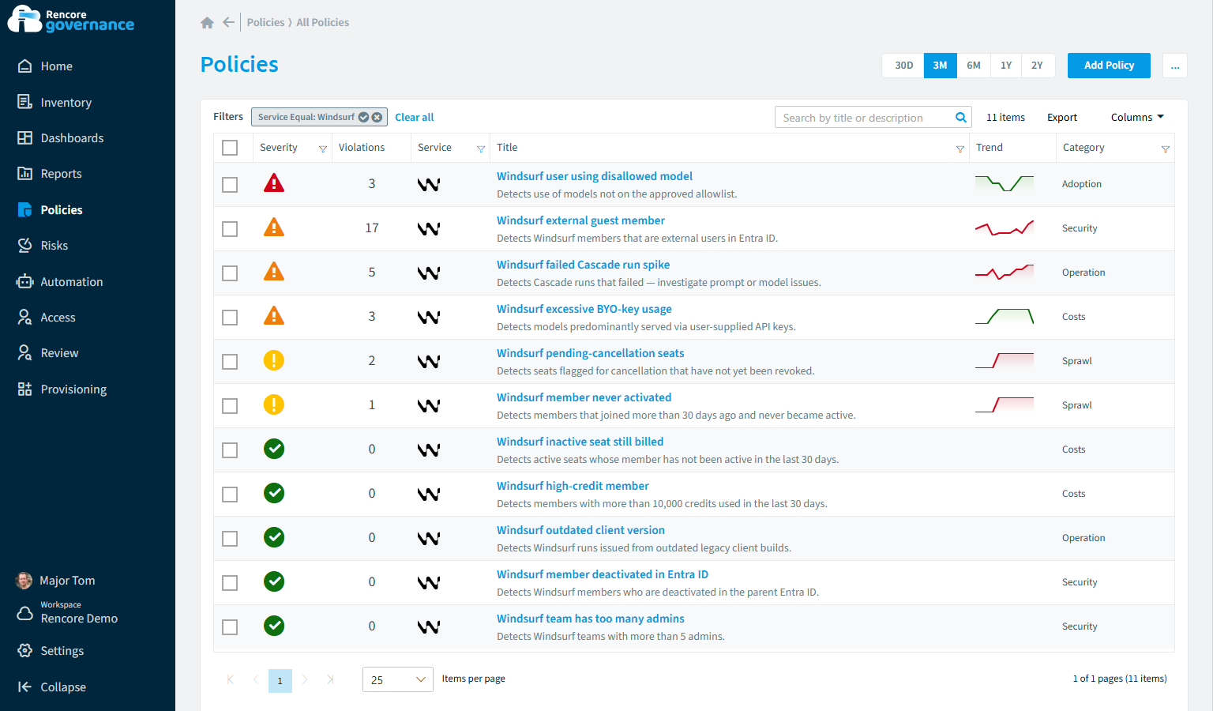Viewport: 1213px width, 711px height.
Task: Click Windsurf service logo in BYO-key row
Action: 429,317
